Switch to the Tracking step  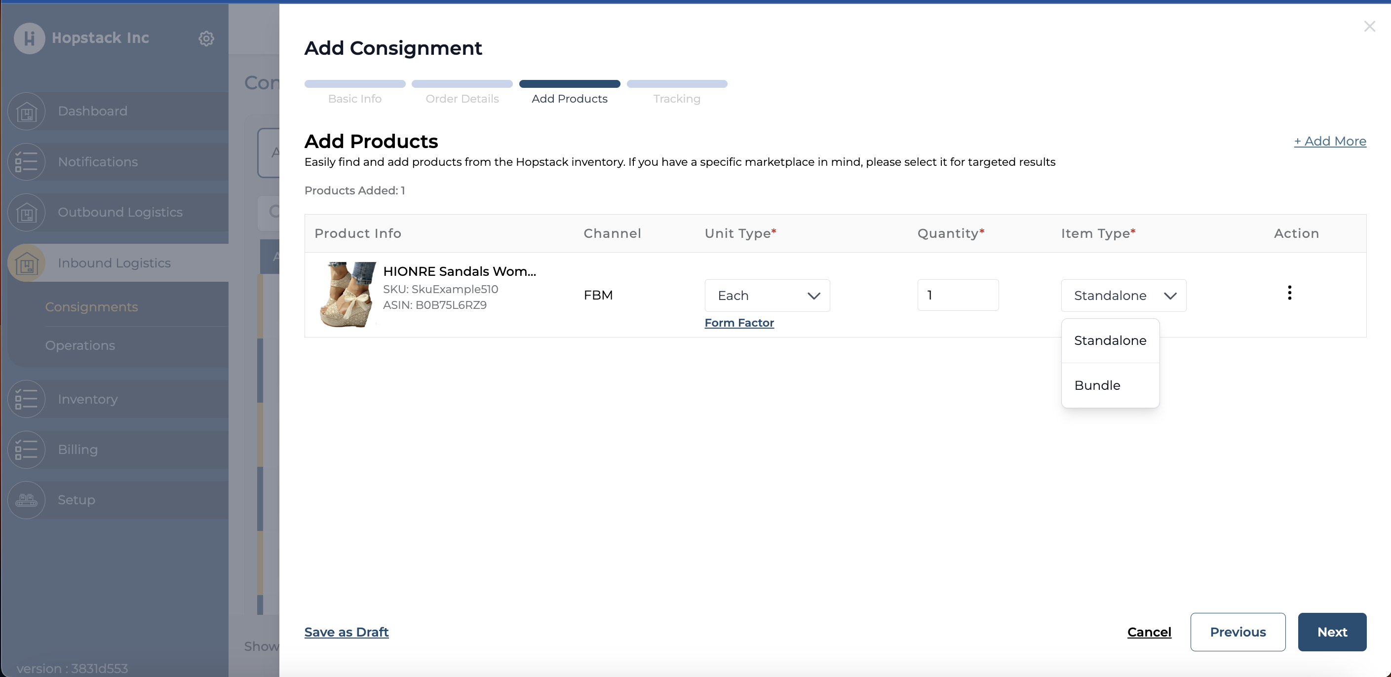tap(676, 99)
